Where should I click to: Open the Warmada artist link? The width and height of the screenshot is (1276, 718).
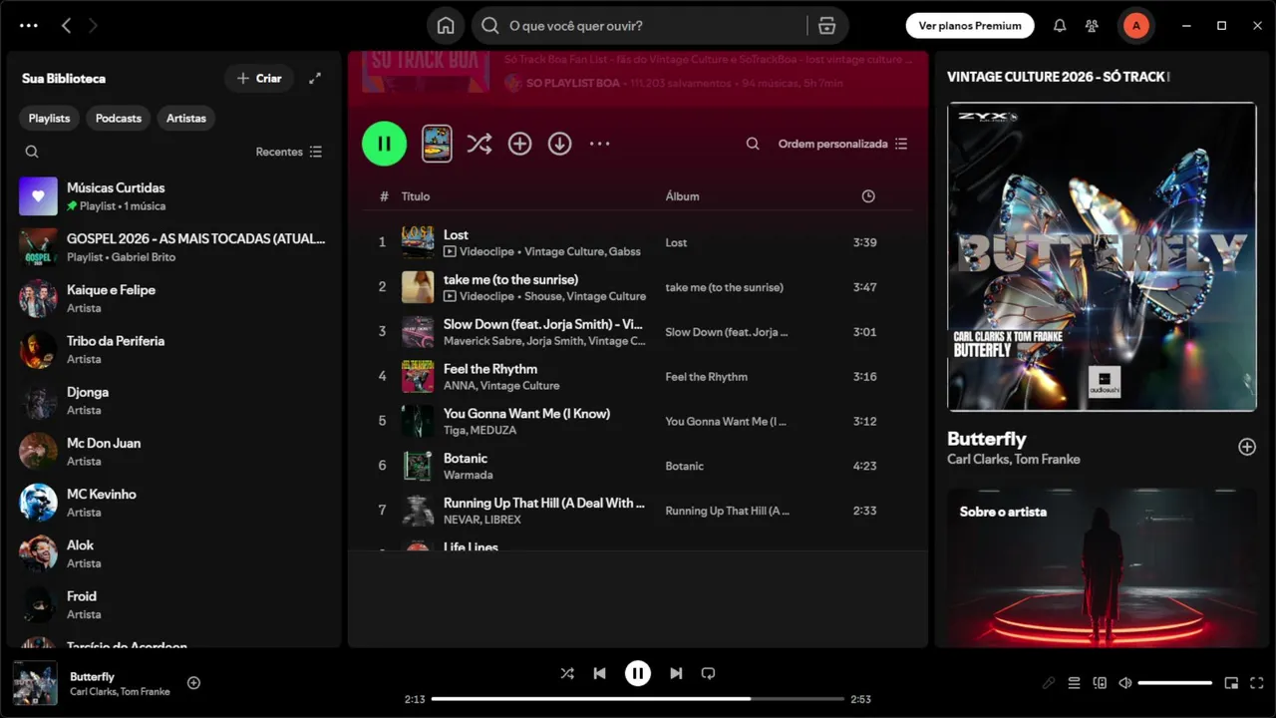pyautogui.click(x=468, y=476)
